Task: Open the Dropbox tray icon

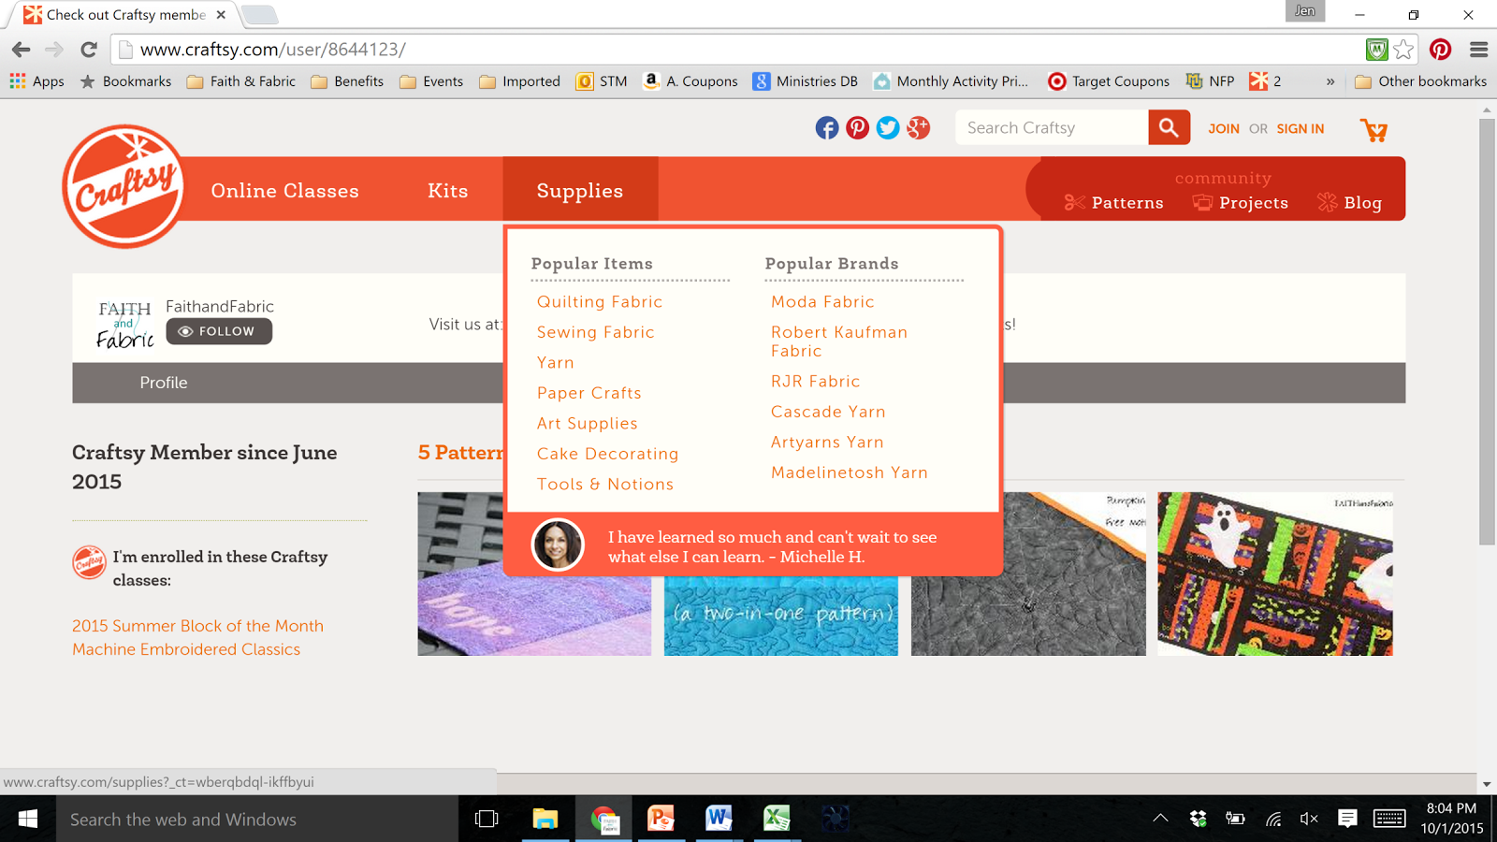Action: 1198,819
